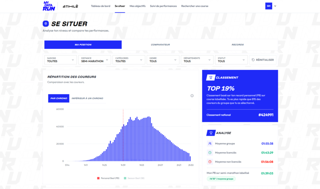Click the Classement national label
The width and height of the screenshot is (320, 189).
coord(219,115)
